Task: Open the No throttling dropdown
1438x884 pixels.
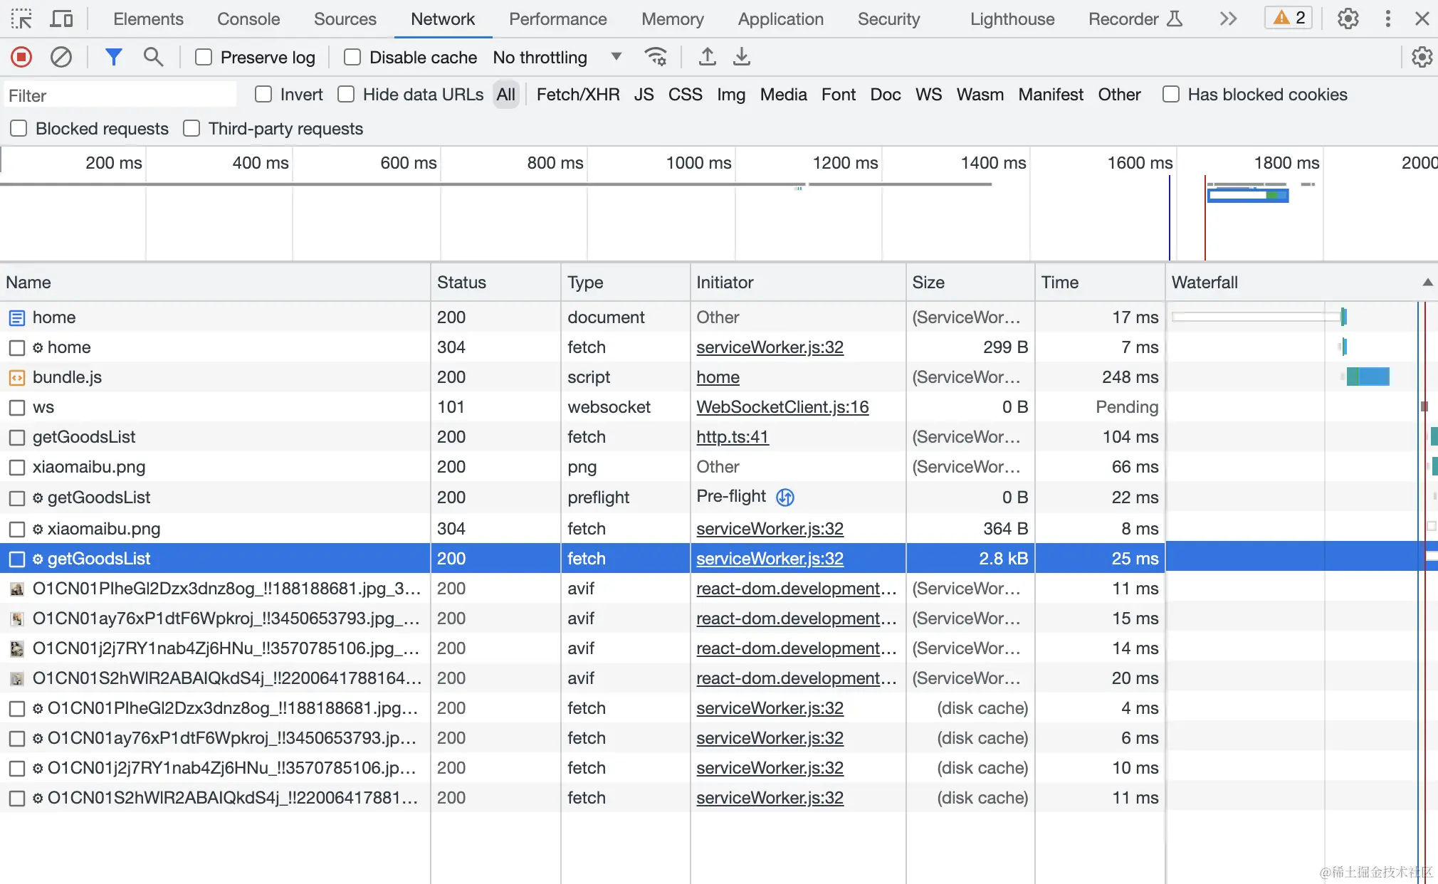Action: tap(557, 57)
